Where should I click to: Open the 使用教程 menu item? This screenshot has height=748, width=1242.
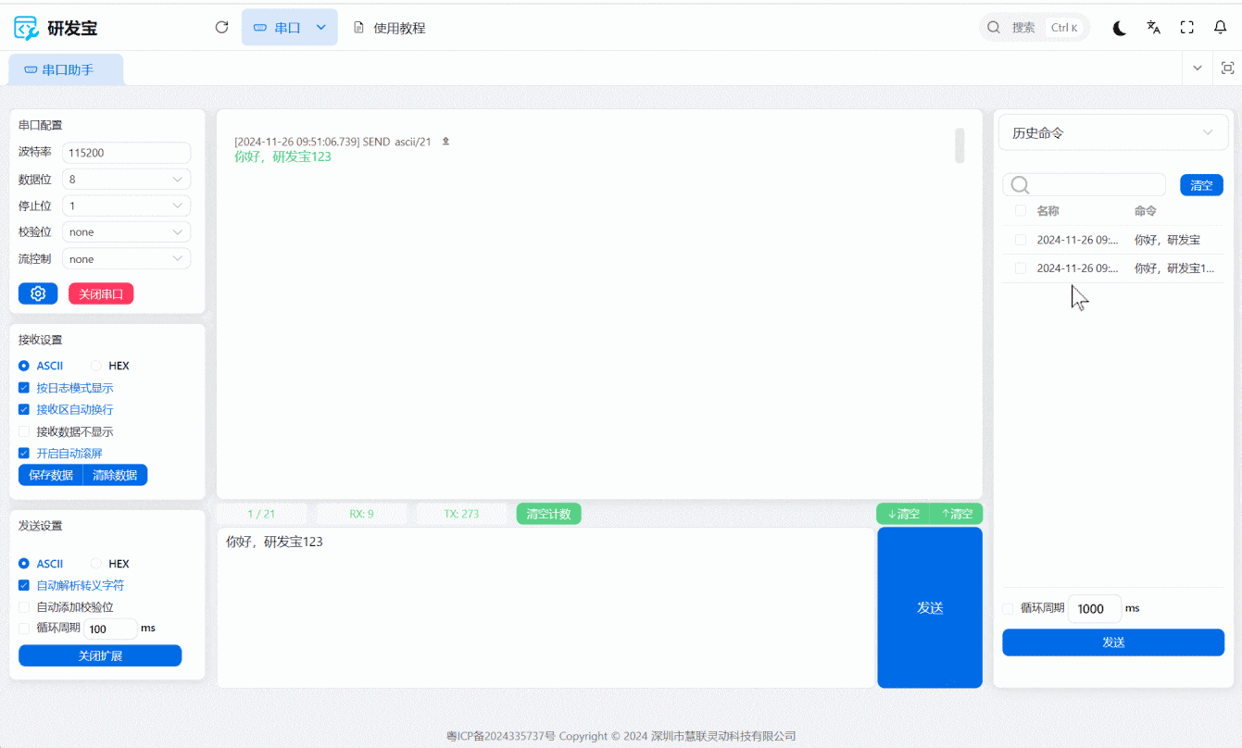[x=390, y=28]
